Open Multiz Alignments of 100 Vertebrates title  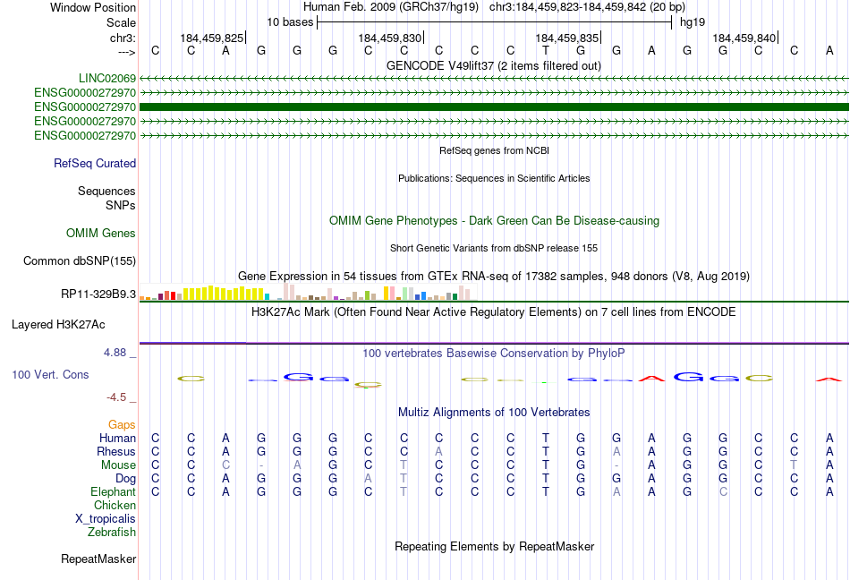pyautogui.click(x=494, y=412)
